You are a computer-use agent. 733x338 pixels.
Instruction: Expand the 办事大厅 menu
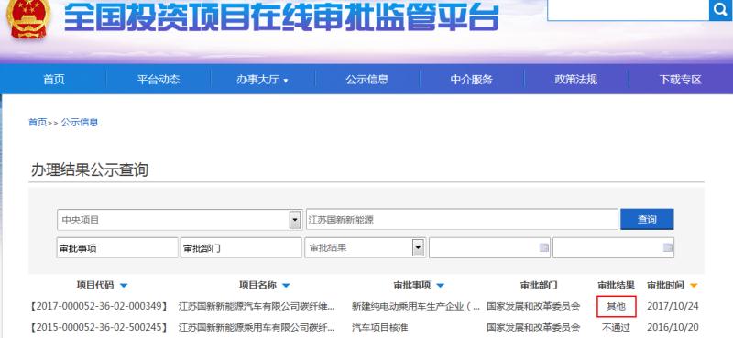262,80
